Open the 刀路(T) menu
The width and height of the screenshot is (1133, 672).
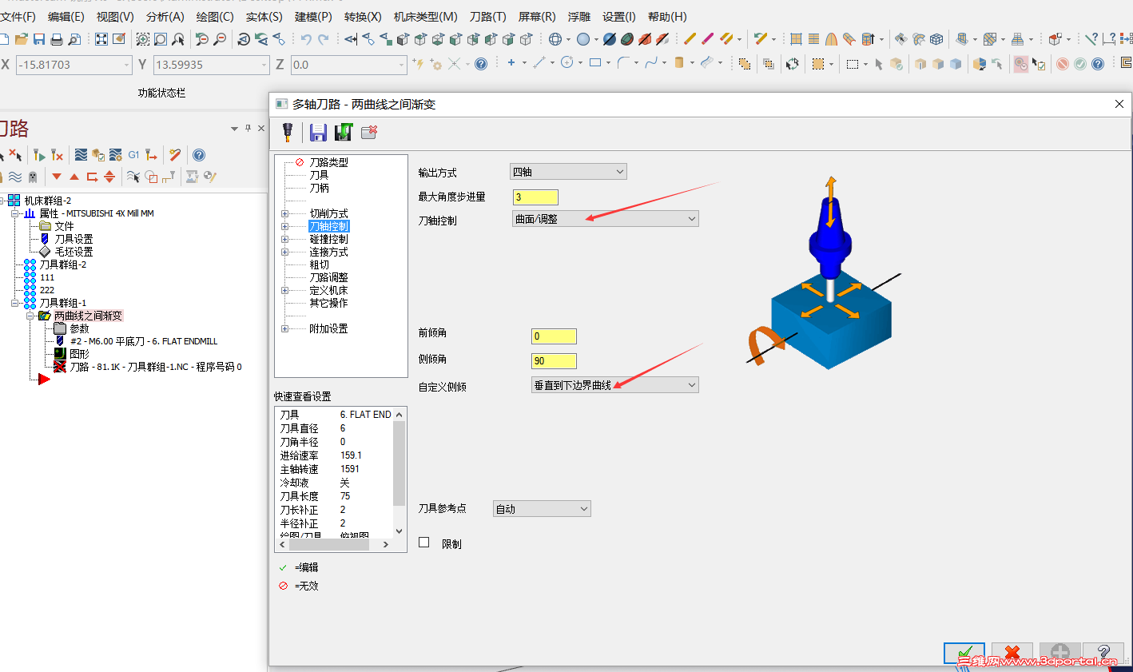click(487, 16)
